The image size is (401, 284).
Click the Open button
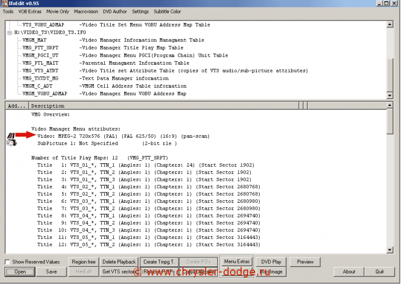[20, 272]
